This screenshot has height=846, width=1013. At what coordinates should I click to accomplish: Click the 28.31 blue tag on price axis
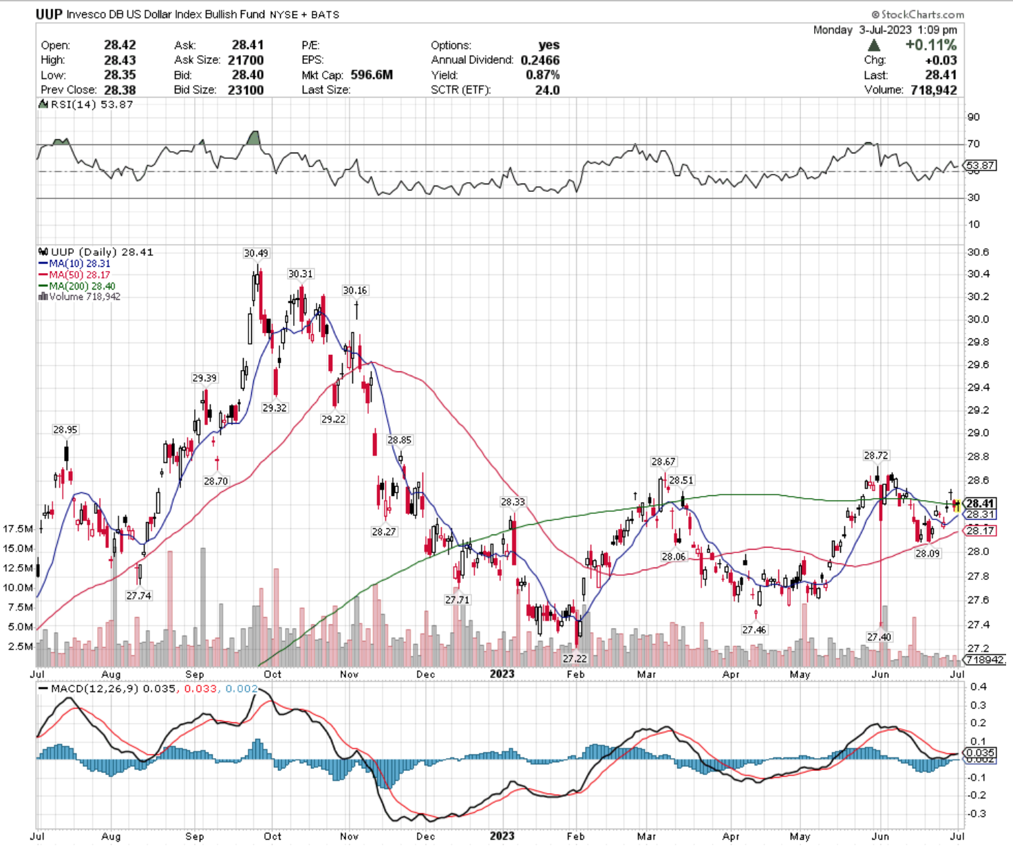pyautogui.click(x=981, y=514)
